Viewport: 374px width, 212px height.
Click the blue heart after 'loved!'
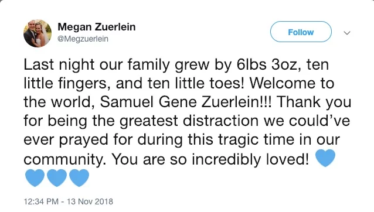pyautogui.click(x=325, y=158)
